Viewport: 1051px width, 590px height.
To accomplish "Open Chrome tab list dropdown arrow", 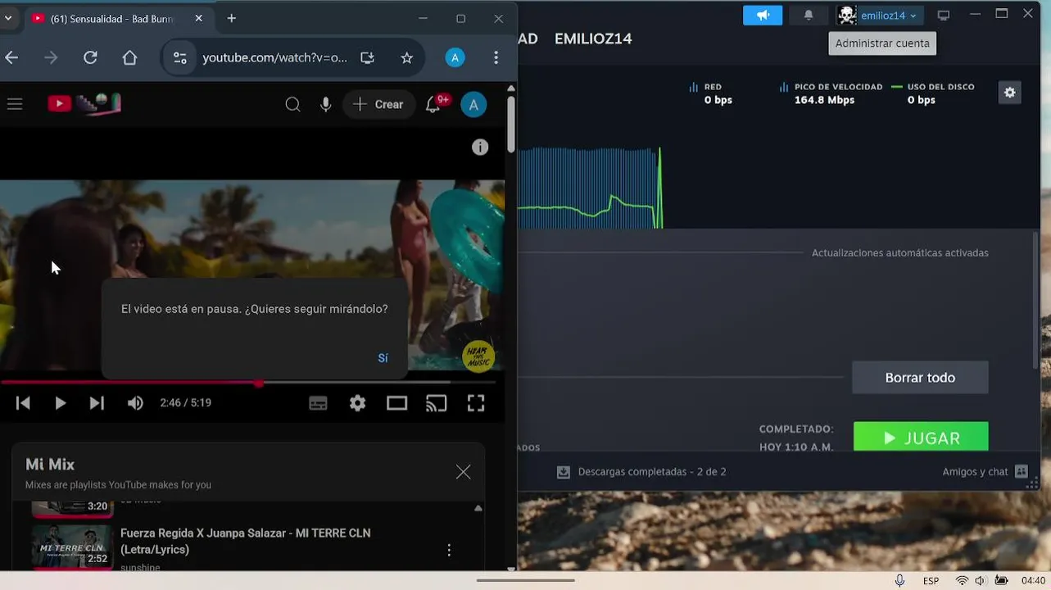I will 7,18.
